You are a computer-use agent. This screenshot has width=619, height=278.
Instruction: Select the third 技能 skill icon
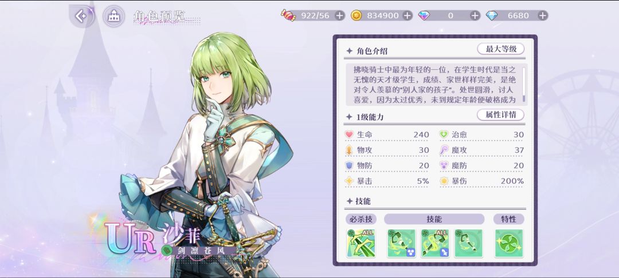pos(469,243)
